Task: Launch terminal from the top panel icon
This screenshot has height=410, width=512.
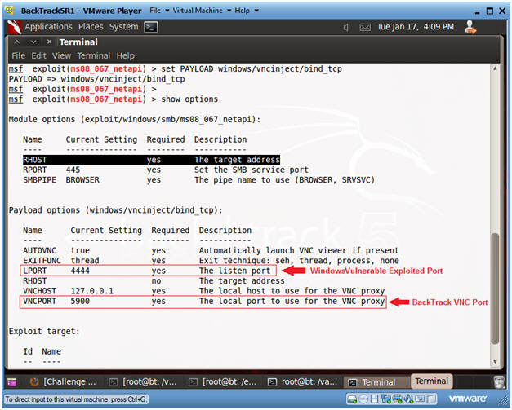Action: (x=151, y=27)
